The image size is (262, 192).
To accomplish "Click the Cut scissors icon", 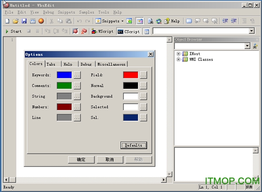I will (52, 21).
